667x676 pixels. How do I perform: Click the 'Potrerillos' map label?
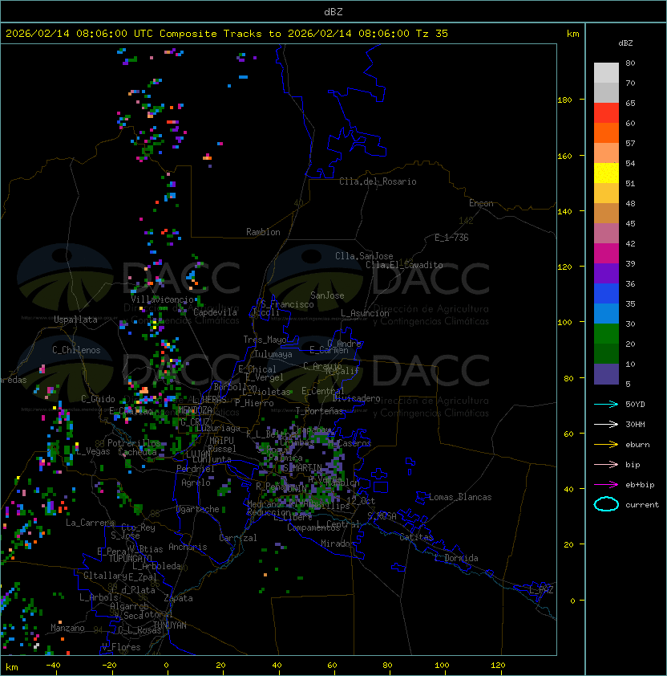(134, 443)
